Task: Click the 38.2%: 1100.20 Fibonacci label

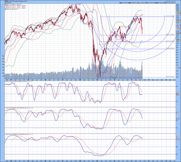Action: click(170, 34)
